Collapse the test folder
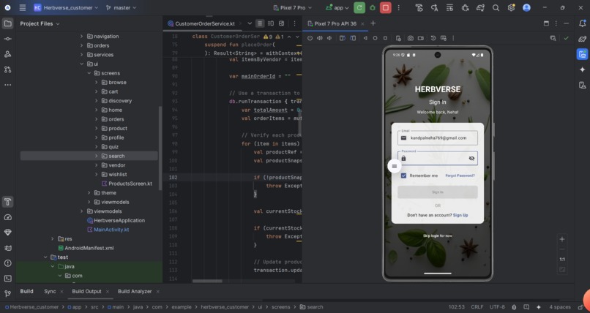This screenshot has width=590, height=313. (x=45, y=257)
